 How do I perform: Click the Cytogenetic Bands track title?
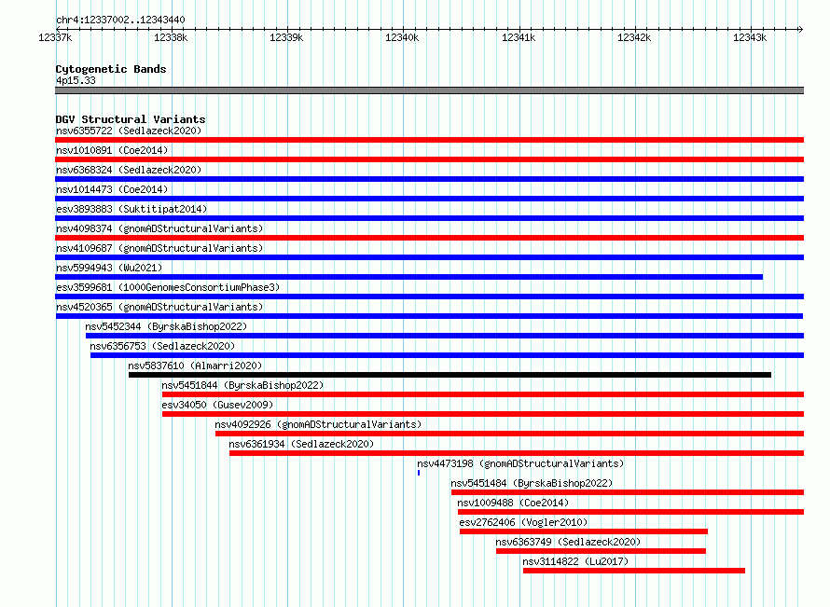(111, 69)
